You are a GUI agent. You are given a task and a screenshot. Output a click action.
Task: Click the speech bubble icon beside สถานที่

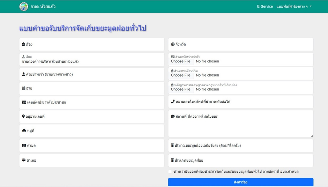click(173, 116)
